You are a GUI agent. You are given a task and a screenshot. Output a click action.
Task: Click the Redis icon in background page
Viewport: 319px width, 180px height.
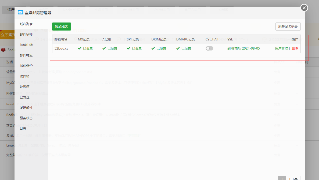[x=3, y=50]
